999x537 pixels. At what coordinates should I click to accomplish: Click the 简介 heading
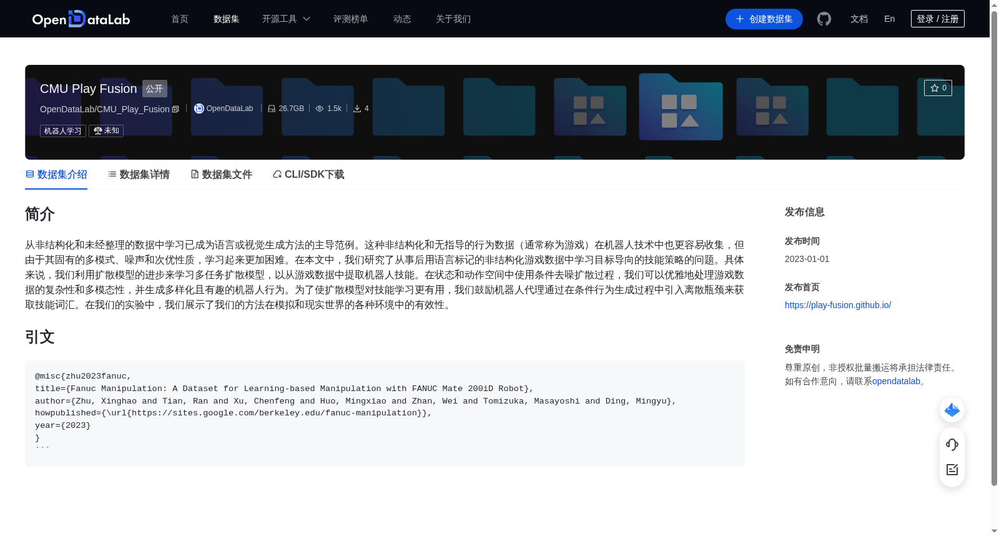pyautogui.click(x=40, y=214)
